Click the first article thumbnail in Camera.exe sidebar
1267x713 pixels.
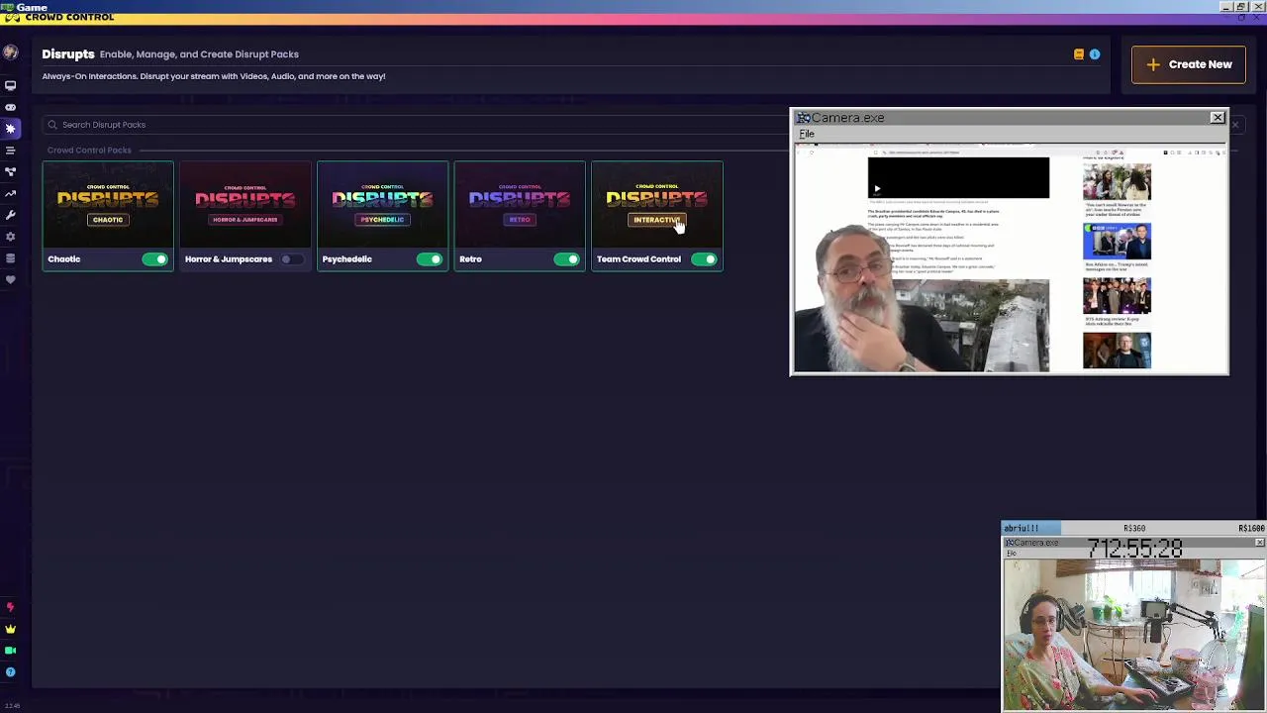pyautogui.click(x=1117, y=182)
